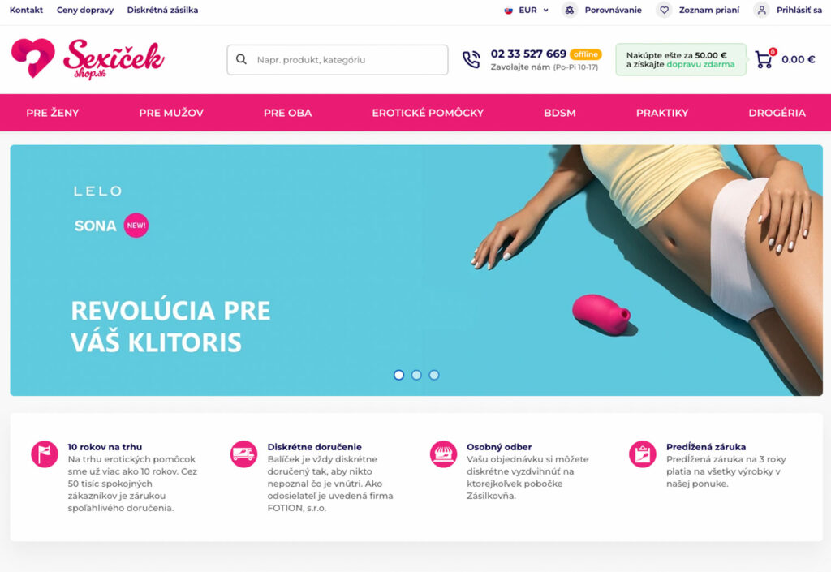Screen dimensions: 831x572
Task: Open the PRE ŽENY category menu
Action: tap(53, 113)
